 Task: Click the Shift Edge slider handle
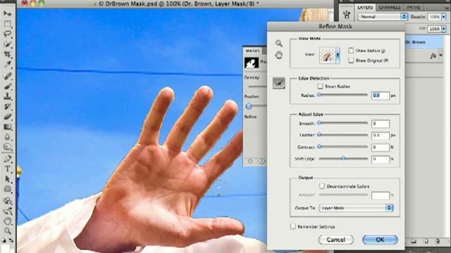[343, 158]
